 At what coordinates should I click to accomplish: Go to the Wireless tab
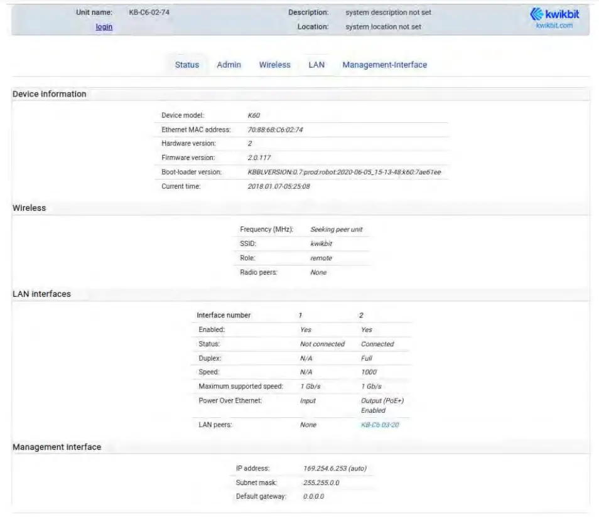pos(274,65)
